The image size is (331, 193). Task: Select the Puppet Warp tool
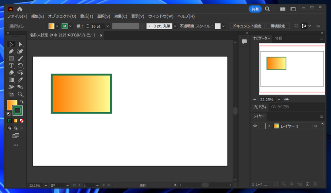coord(11,87)
